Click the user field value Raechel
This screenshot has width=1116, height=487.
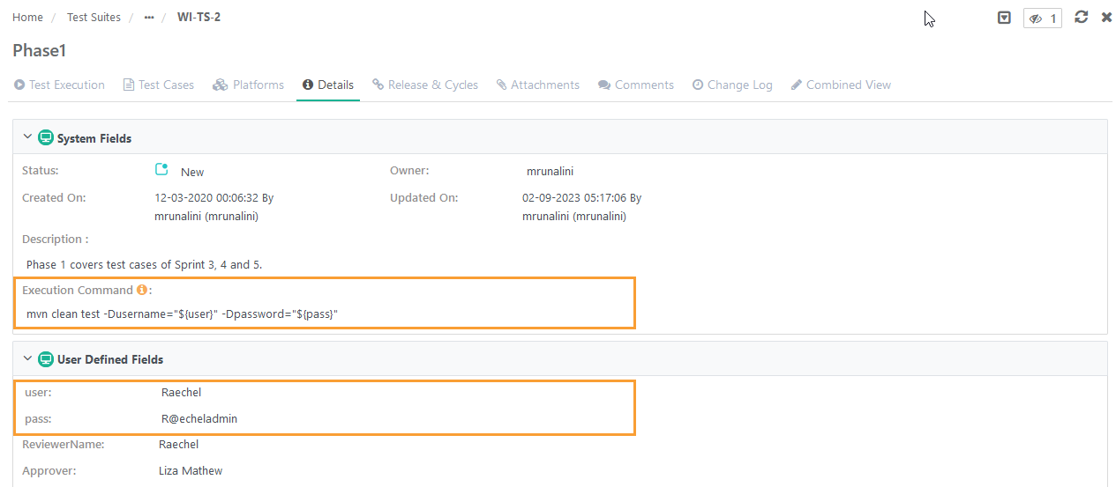[x=182, y=393]
